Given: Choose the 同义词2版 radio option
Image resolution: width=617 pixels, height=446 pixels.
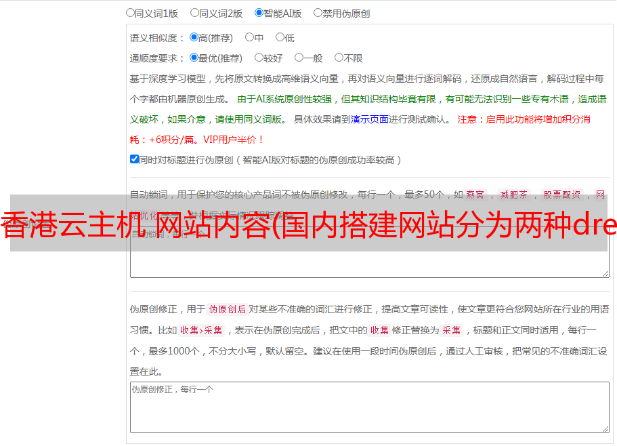Looking at the screenshot, I should (x=194, y=13).
